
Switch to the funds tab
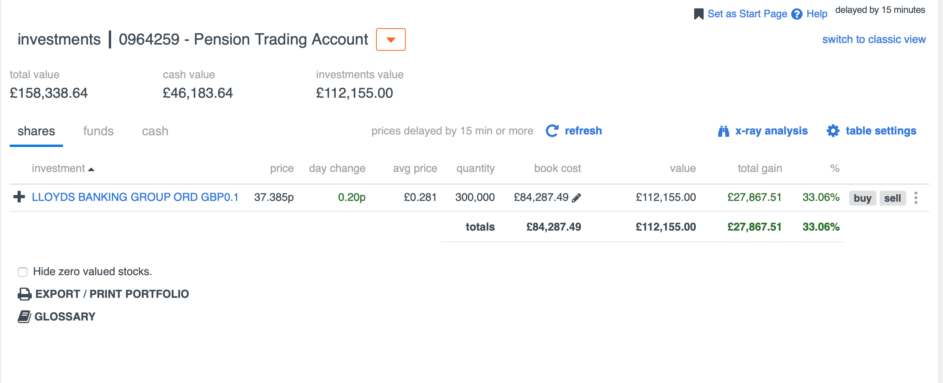(x=98, y=131)
